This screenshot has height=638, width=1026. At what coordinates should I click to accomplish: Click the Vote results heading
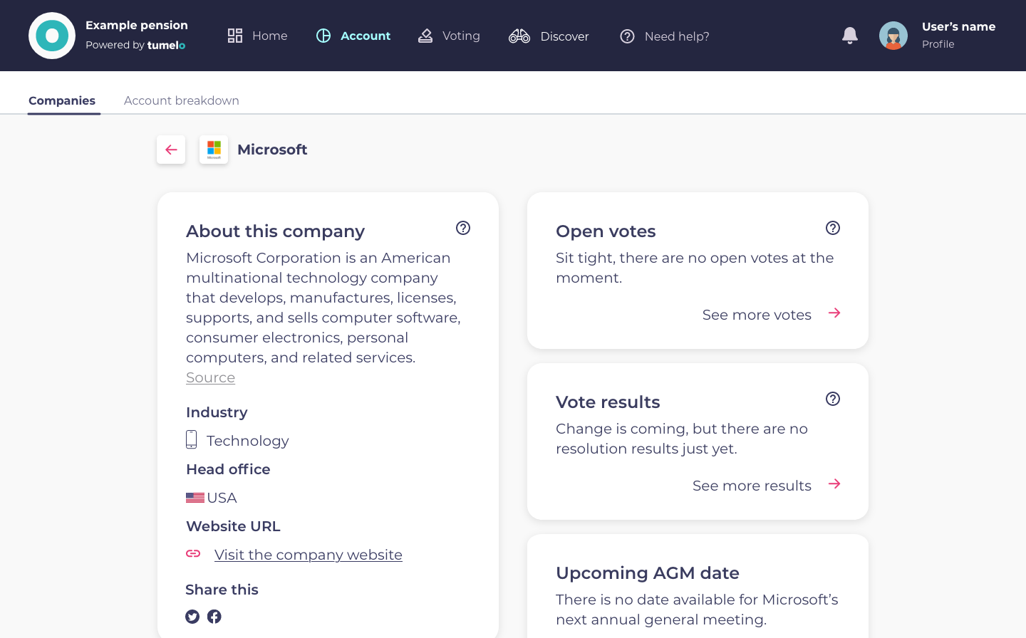[x=608, y=402]
